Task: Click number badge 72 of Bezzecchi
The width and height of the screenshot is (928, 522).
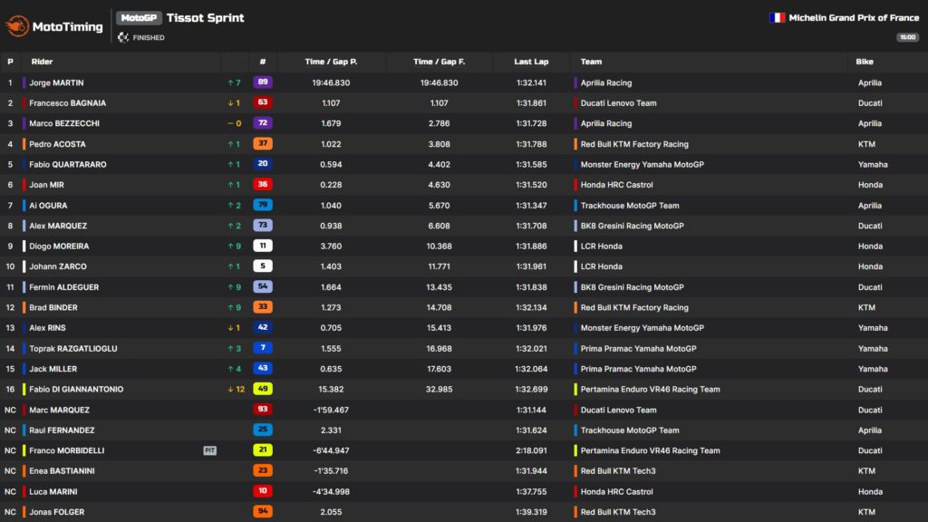Action: click(263, 123)
